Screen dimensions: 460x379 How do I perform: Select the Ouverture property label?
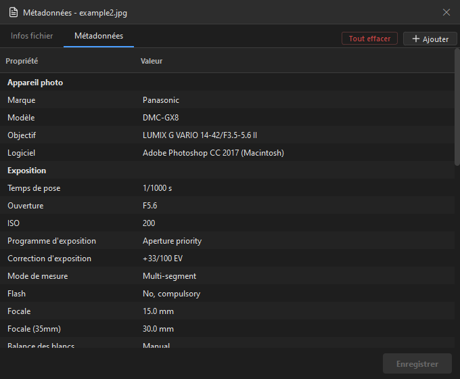coord(26,206)
